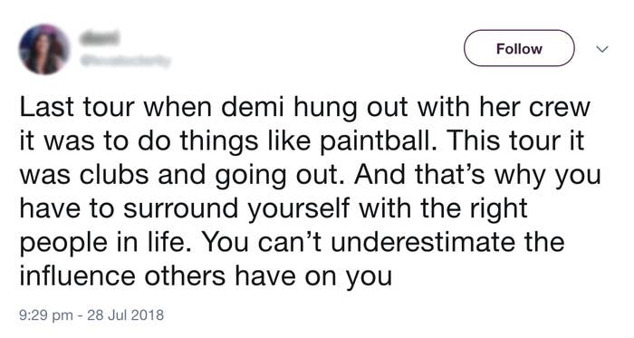Click the blurred @handle under the name
Image resolution: width=634 pixels, height=338 pixels.
126,61
